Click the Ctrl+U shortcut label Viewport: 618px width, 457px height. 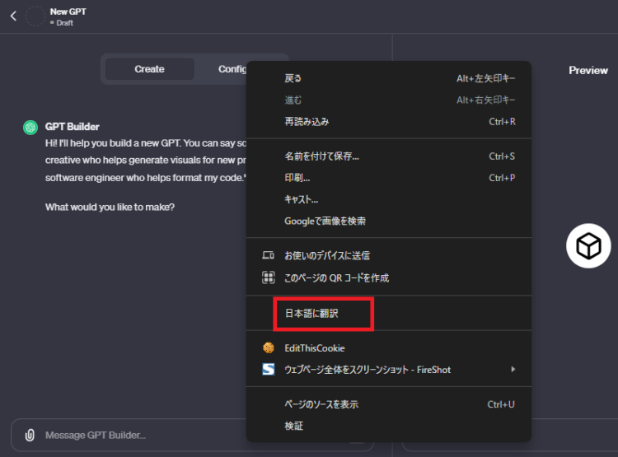pyautogui.click(x=501, y=404)
